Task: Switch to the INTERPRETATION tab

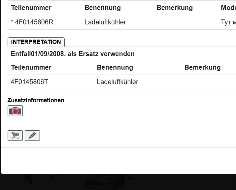Action: (36, 42)
